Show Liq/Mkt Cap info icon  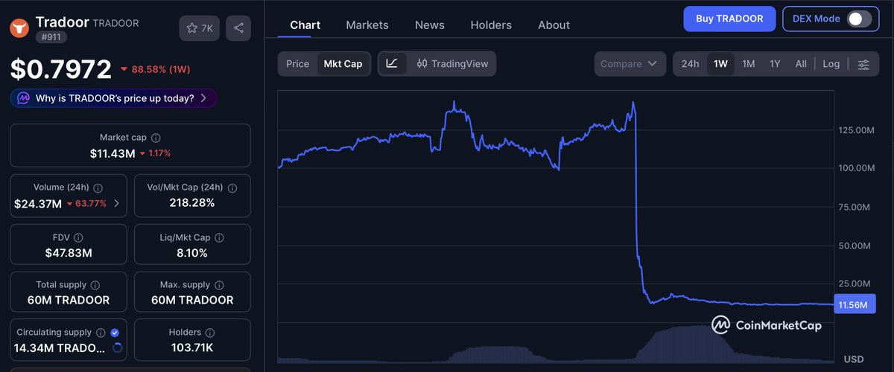(x=220, y=238)
